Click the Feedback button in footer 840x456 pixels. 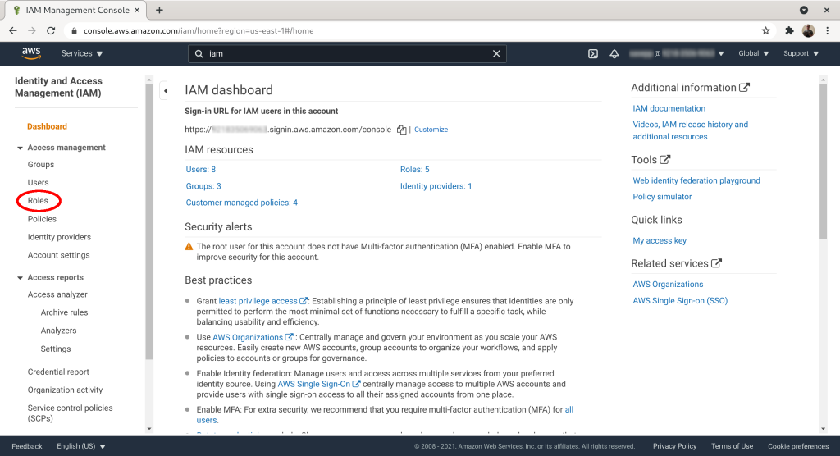point(27,446)
